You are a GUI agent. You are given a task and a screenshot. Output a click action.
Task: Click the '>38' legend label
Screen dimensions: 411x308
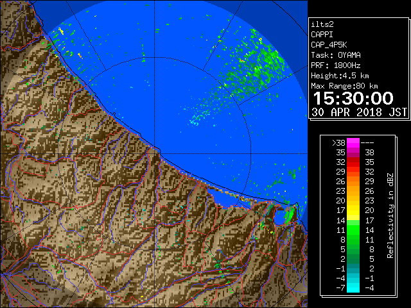pos(338,143)
